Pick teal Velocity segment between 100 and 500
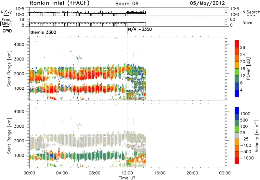Image resolution: width=260 pixels, height=180 pixels. pos(237,123)
